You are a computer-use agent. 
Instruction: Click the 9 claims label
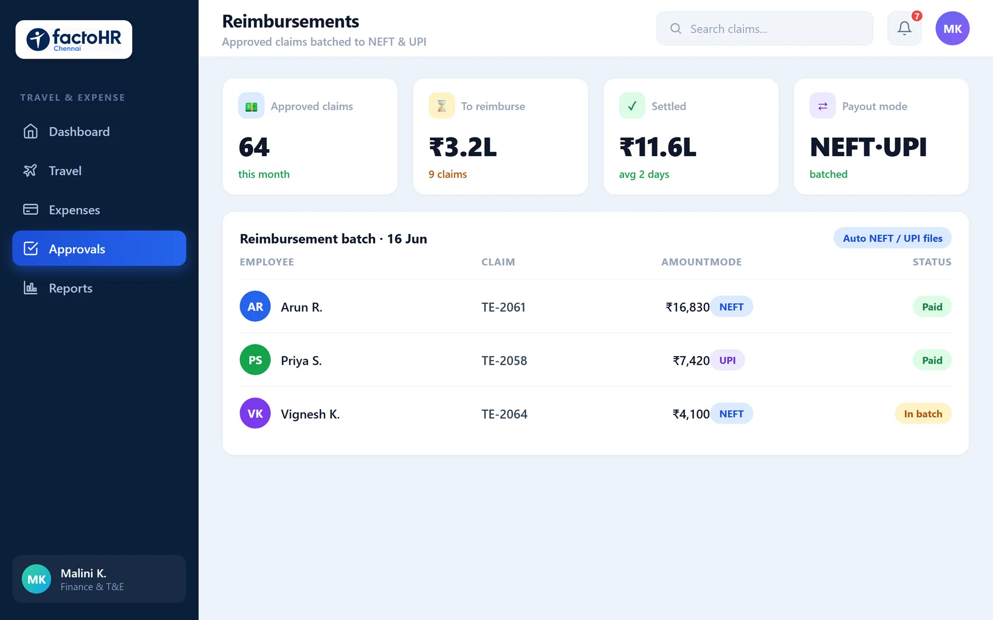[447, 174]
